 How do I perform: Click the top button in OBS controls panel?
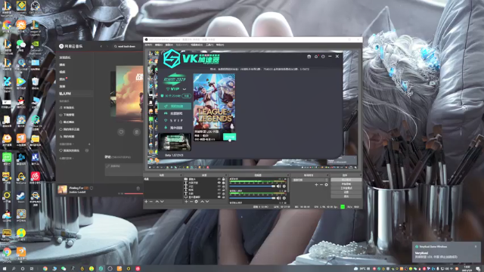(346, 180)
